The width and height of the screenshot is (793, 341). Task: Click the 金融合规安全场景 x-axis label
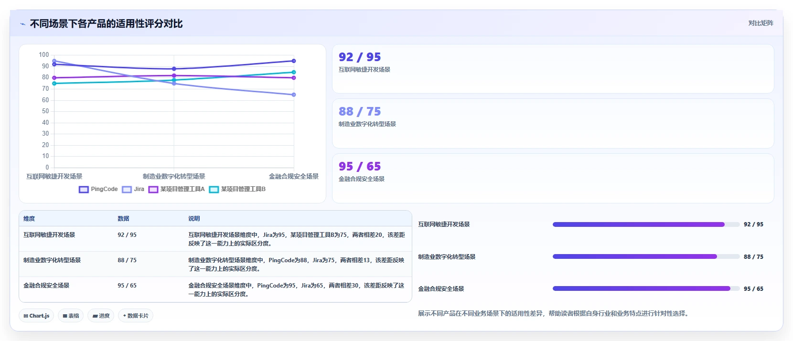pos(294,176)
